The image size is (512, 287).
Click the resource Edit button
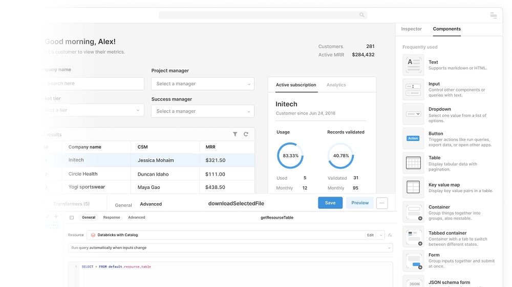[x=370, y=235]
